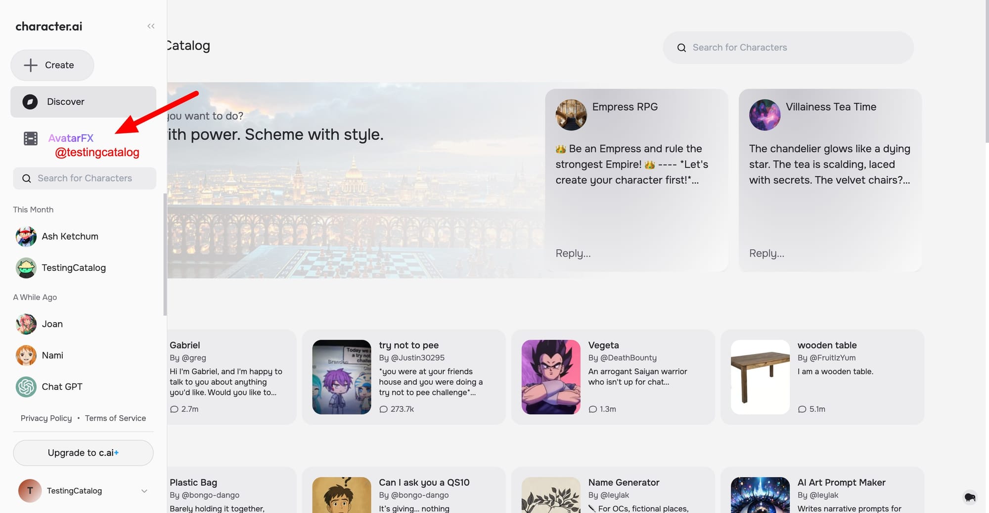Open @Justin30295 creator profile link

click(x=418, y=358)
